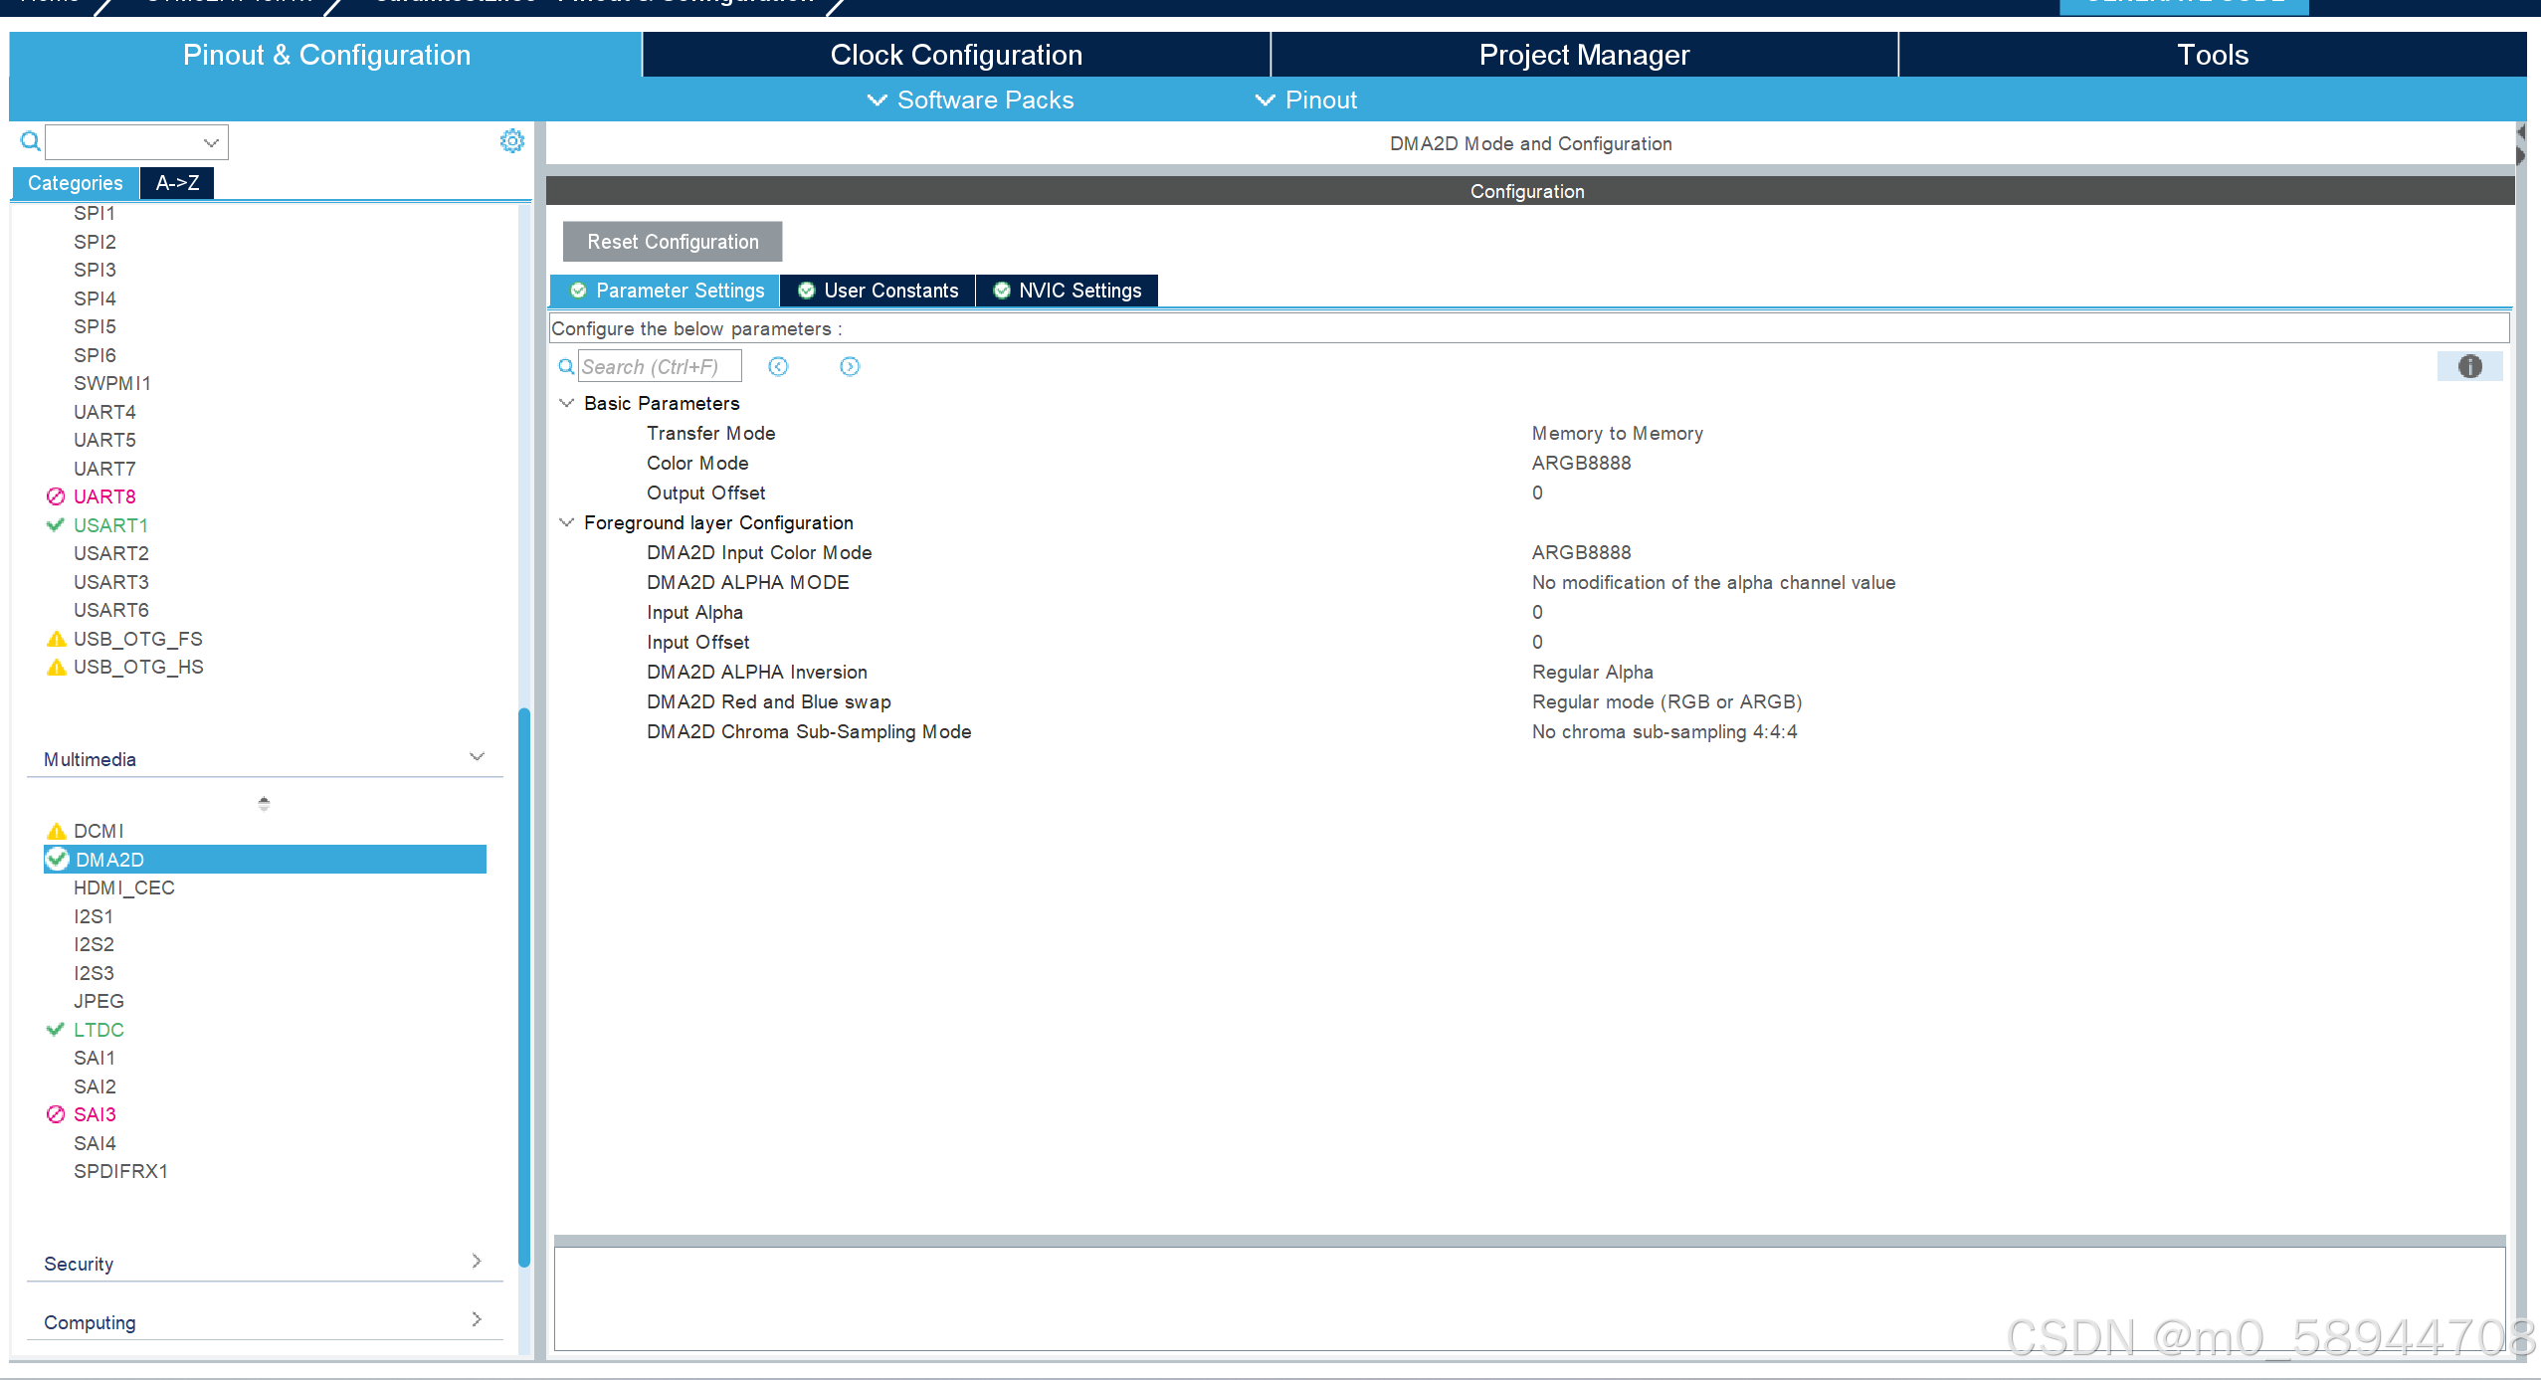Collapse the Basic Parameters group
Image resolution: width=2541 pixels, height=1380 pixels.
(x=567, y=403)
